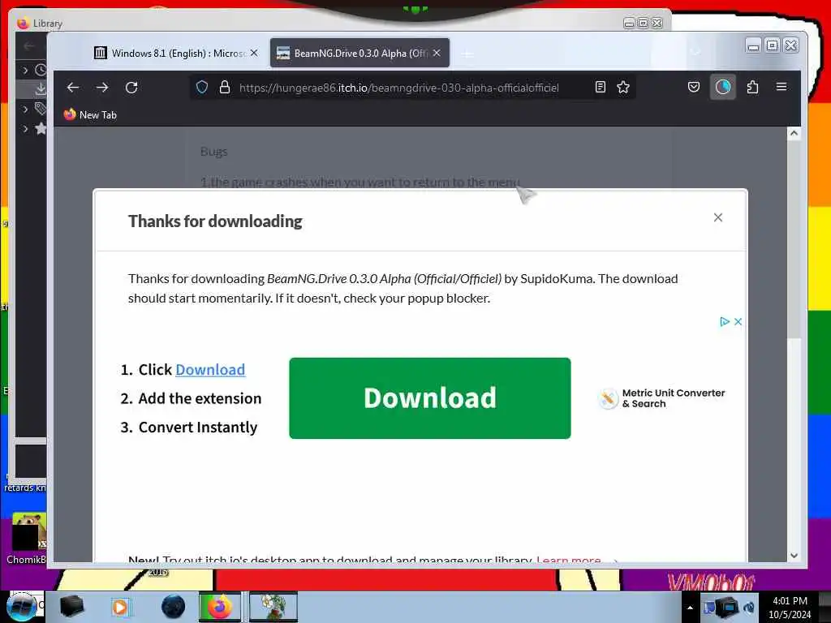
Task: Expand the Tags node in Library window
Action: point(25,110)
